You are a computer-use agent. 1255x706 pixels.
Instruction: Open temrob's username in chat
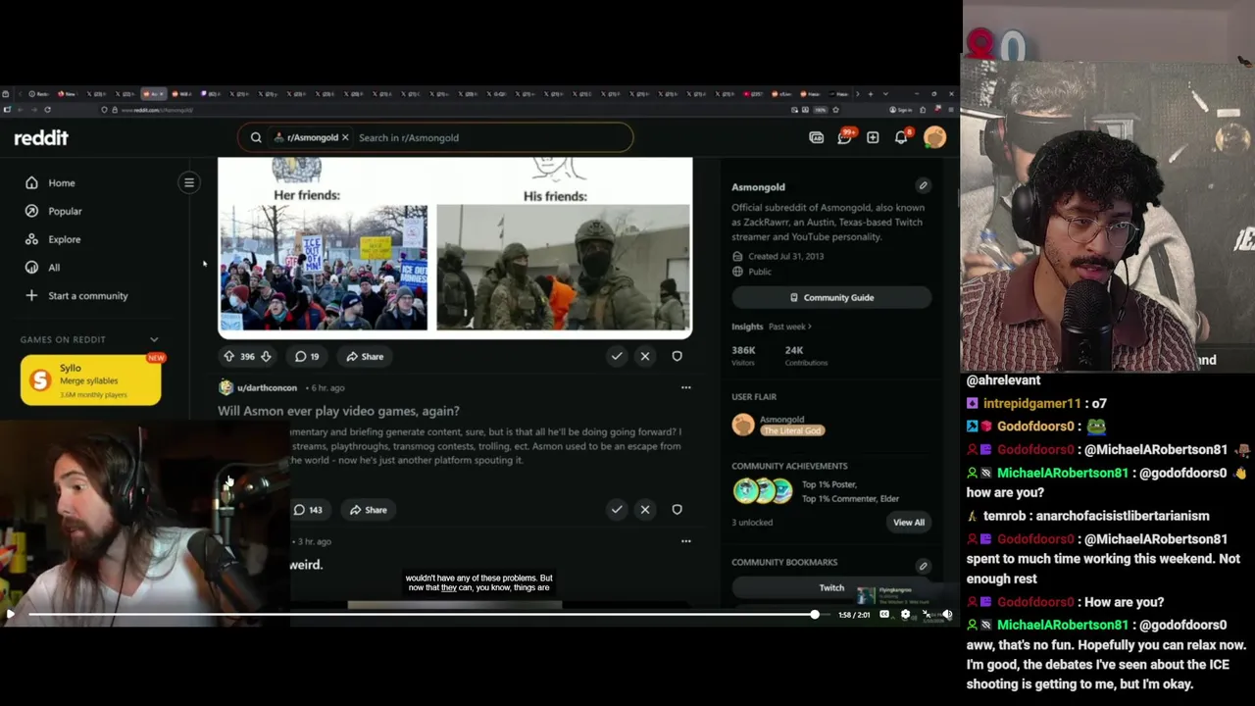tap(1004, 516)
